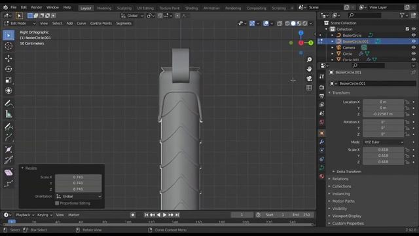Toggle Collection exclude checkbox
The image size is (419, 236).
(x=407, y=29)
